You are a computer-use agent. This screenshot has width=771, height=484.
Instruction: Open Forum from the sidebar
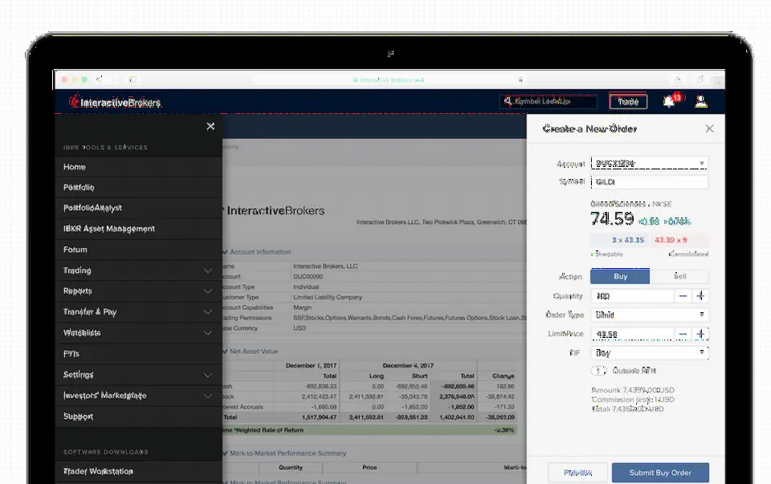138,250
